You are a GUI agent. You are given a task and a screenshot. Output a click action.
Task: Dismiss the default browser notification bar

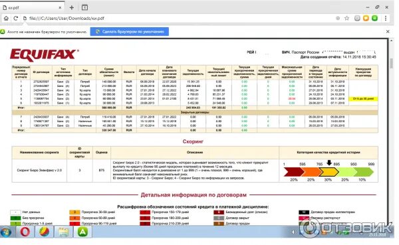click(388, 31)
